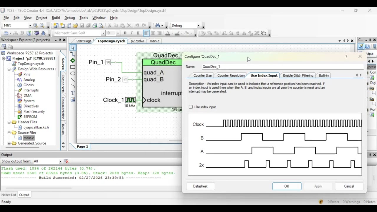Click the Zoom Out magnifier icon

[x=42, y=26]
